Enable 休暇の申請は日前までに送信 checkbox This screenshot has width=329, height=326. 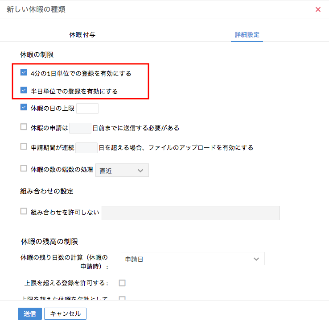[x=24, y=127]
